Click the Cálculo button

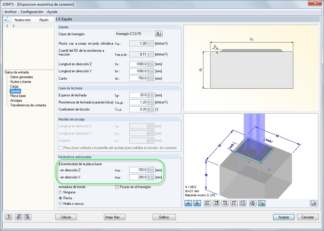(66, 217)
